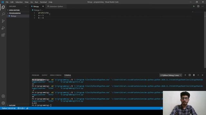This screenshot has height=115, width=206.
Task: Switch to the Extension: Python tab
Action: coord(56,6)
